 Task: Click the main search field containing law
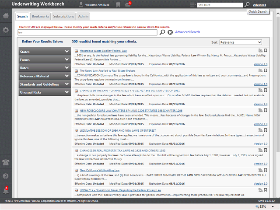pyautogui.click(x=87, y=32)
